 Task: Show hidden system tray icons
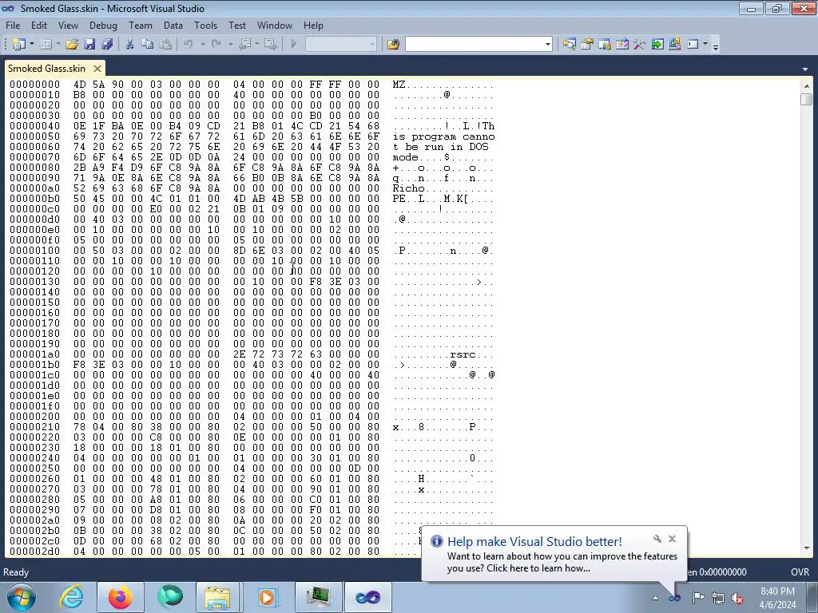pos(655,598)
